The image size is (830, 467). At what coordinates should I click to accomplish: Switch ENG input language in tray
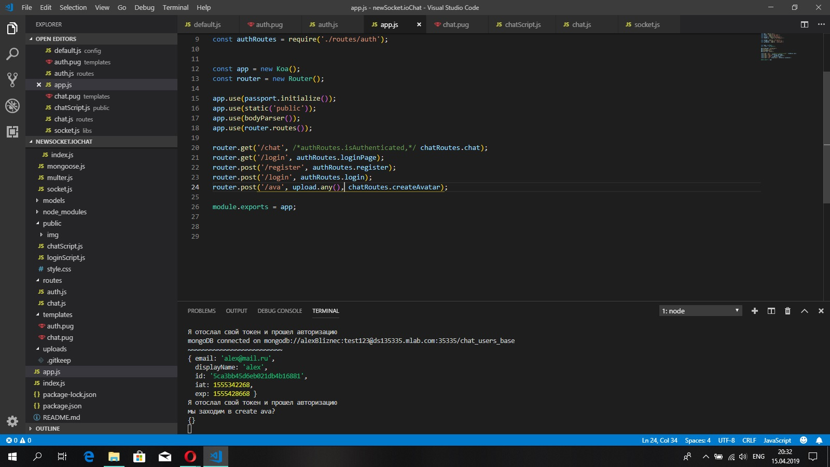pyautogui.click(x=758, y=457)
